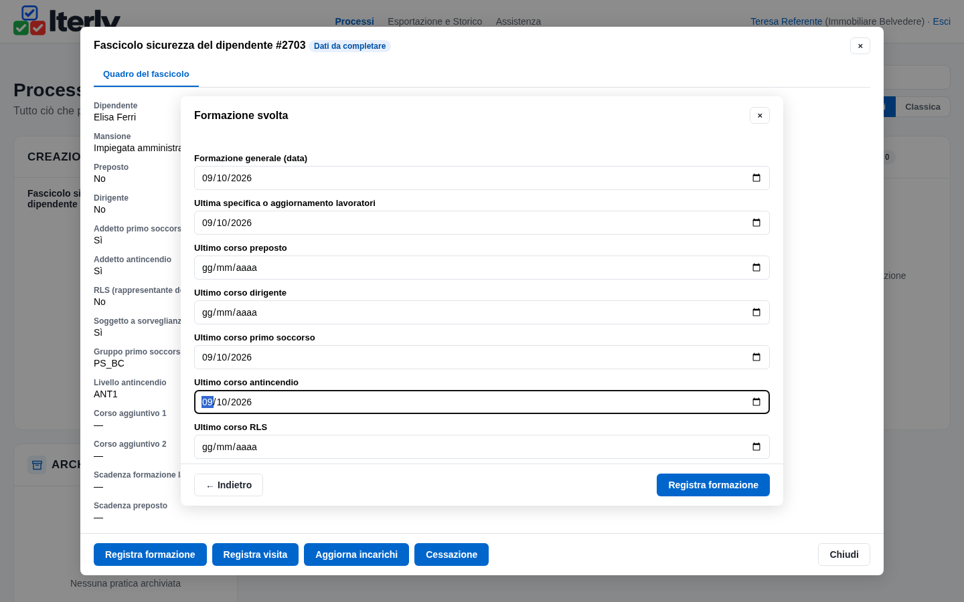Viewport: 964px width, 602px height.
Task: Click the Dati da completare status badge
Action: click(349, 46)
